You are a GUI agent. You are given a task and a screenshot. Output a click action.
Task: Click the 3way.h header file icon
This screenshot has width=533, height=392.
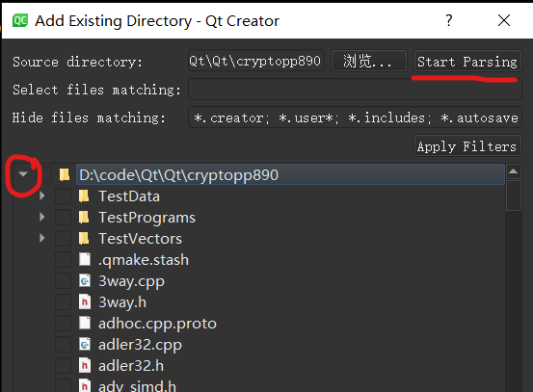pos(85,302)
